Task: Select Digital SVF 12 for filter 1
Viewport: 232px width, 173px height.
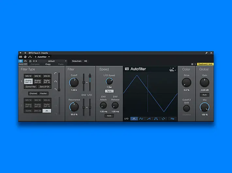Action: coord(47,81)
